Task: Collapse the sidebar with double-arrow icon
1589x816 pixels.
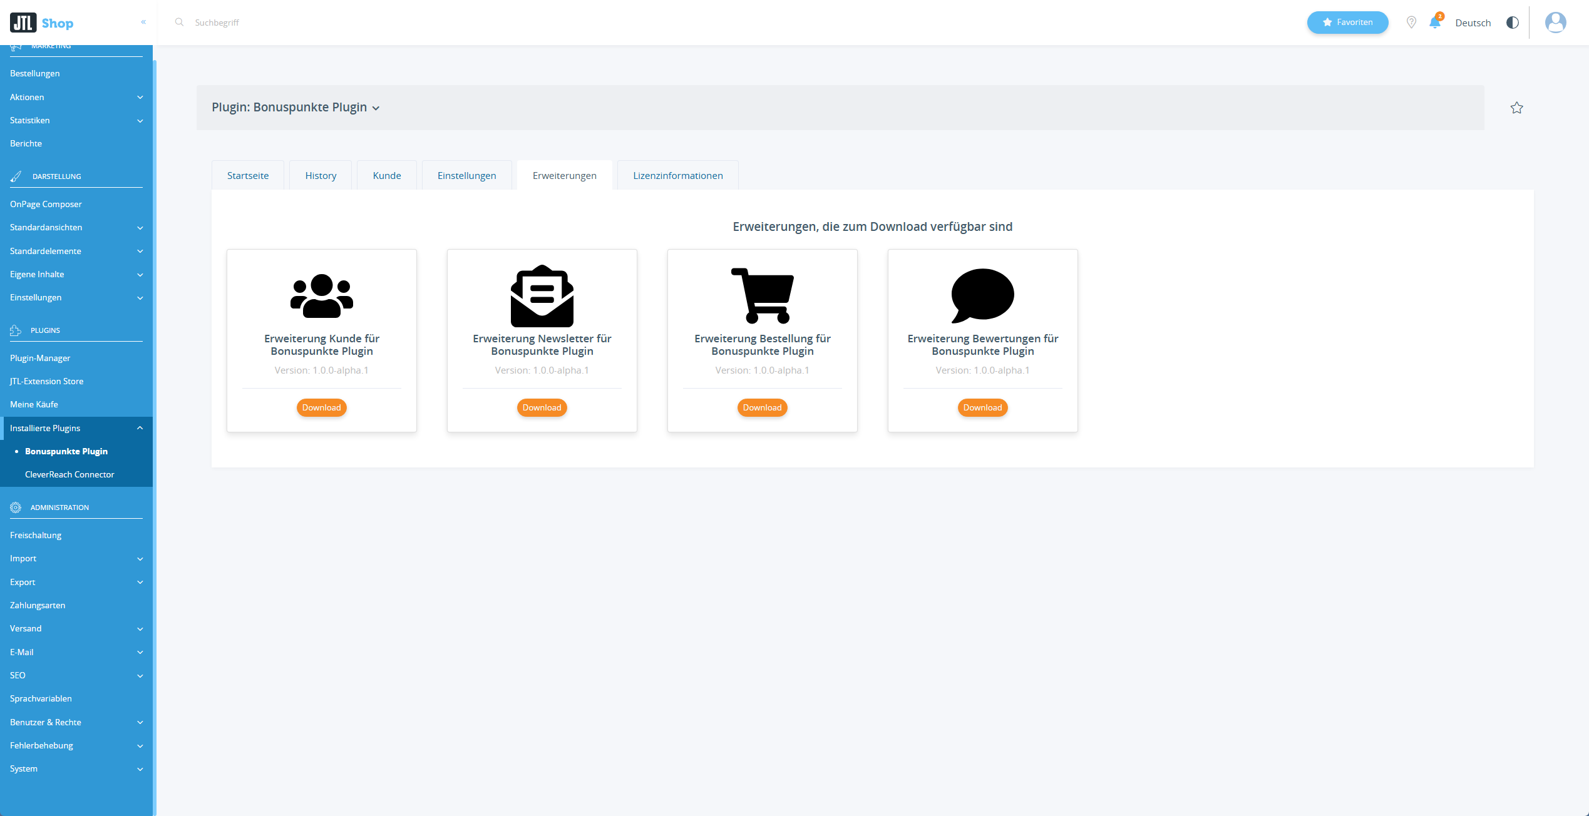Action: [x=143, y=22]
